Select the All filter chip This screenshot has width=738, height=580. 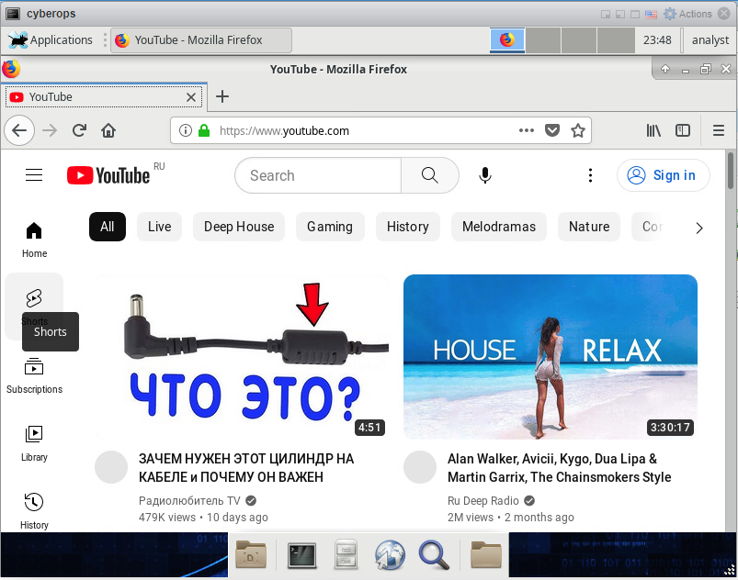tap(108, 227)
